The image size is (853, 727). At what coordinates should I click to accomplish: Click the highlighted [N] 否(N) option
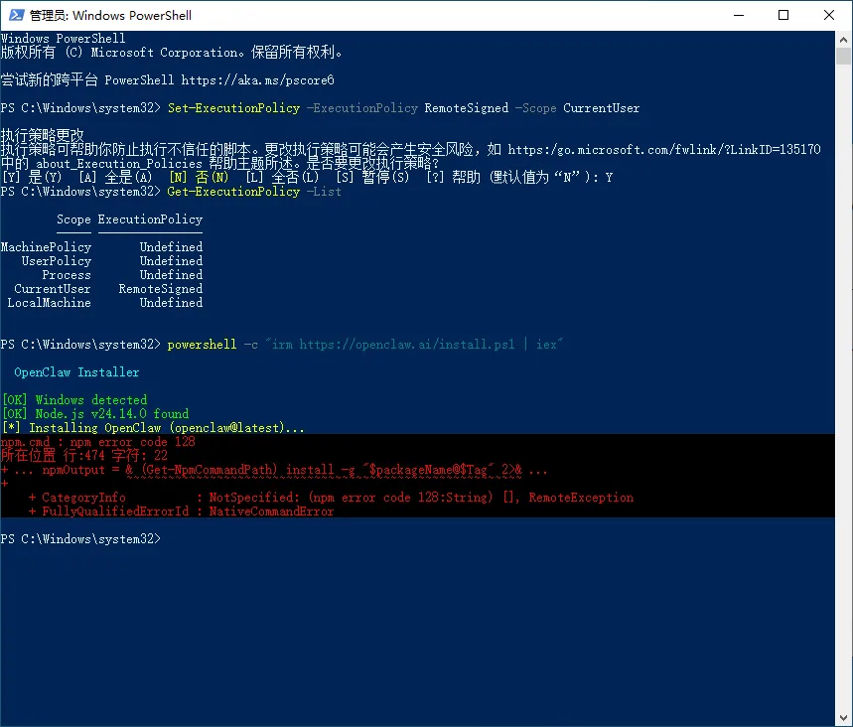click(199, 178)
